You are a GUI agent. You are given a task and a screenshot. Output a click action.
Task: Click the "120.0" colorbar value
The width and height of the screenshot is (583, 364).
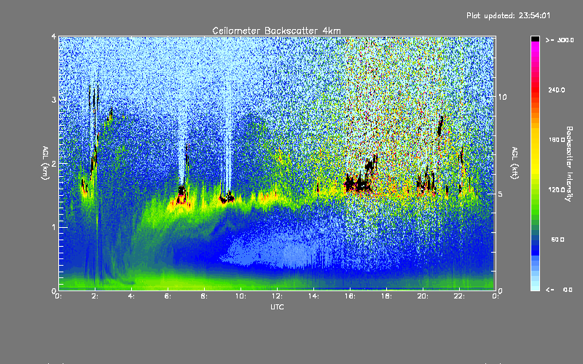coord(557,189)
